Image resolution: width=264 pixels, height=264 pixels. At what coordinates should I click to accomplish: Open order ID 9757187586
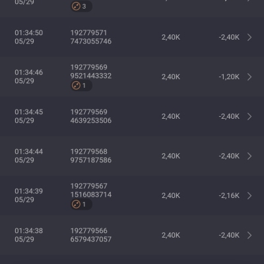coord(91,160)
